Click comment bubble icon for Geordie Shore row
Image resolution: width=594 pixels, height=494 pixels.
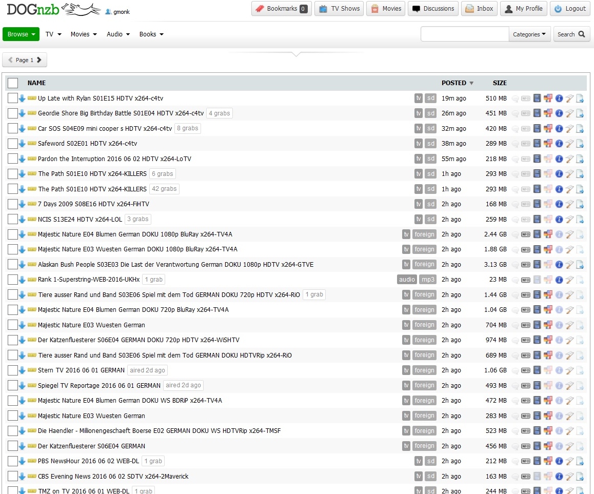pyautogui.click(x=515, y=114)
